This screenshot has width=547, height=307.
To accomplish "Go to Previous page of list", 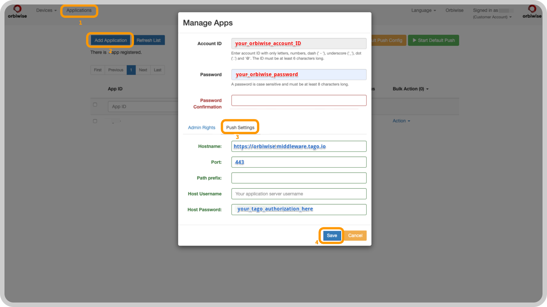I will point(116,70).
